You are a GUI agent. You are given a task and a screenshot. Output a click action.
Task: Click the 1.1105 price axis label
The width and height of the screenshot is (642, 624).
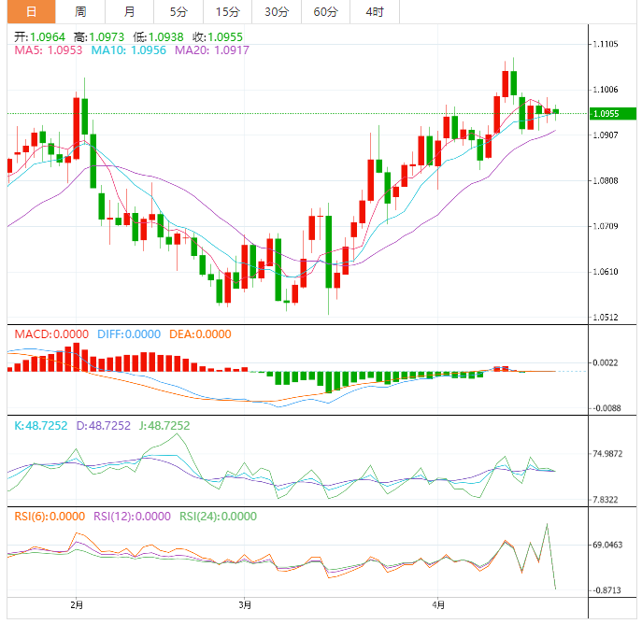[609, 44]
